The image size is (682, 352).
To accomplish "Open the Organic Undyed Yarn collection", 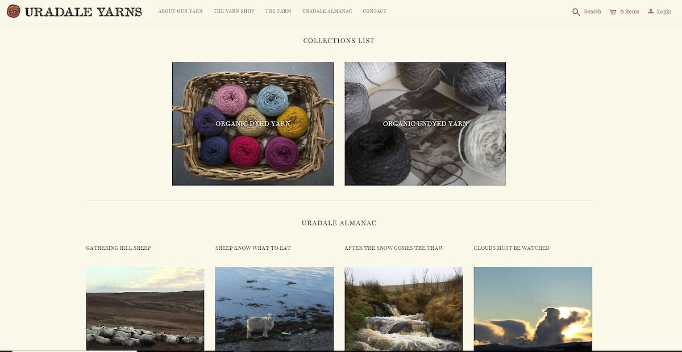I will point(425,124).
